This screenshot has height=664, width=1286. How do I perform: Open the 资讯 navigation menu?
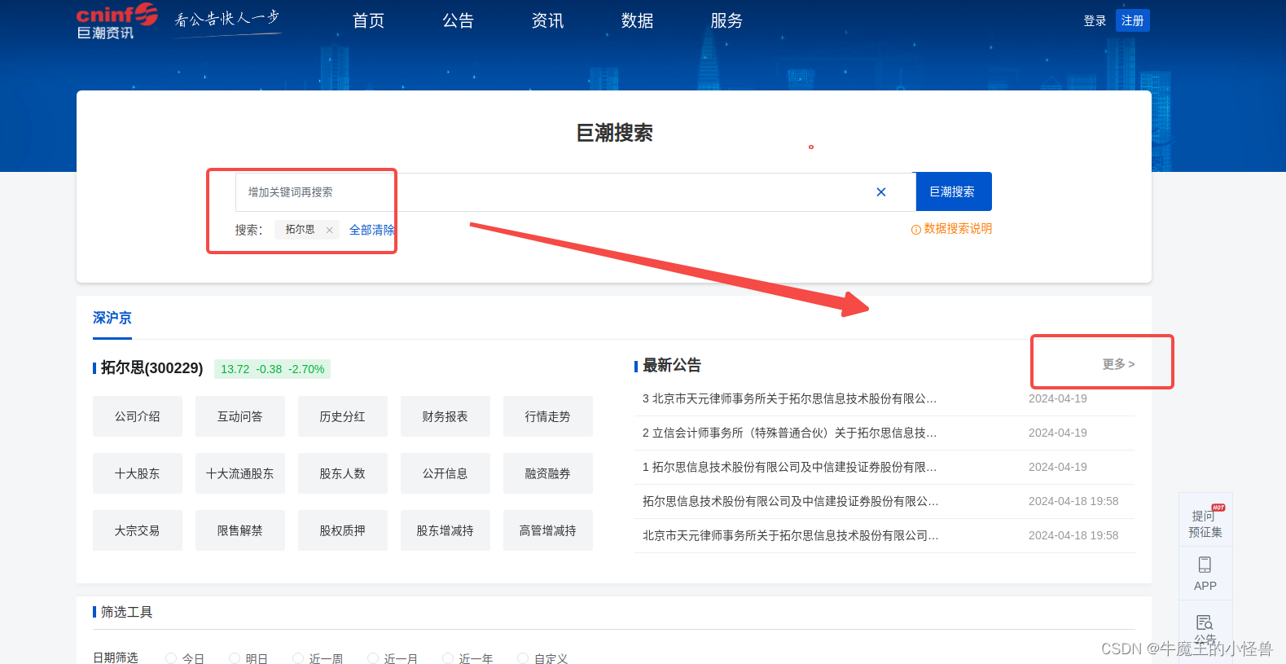tap(547, 20)
